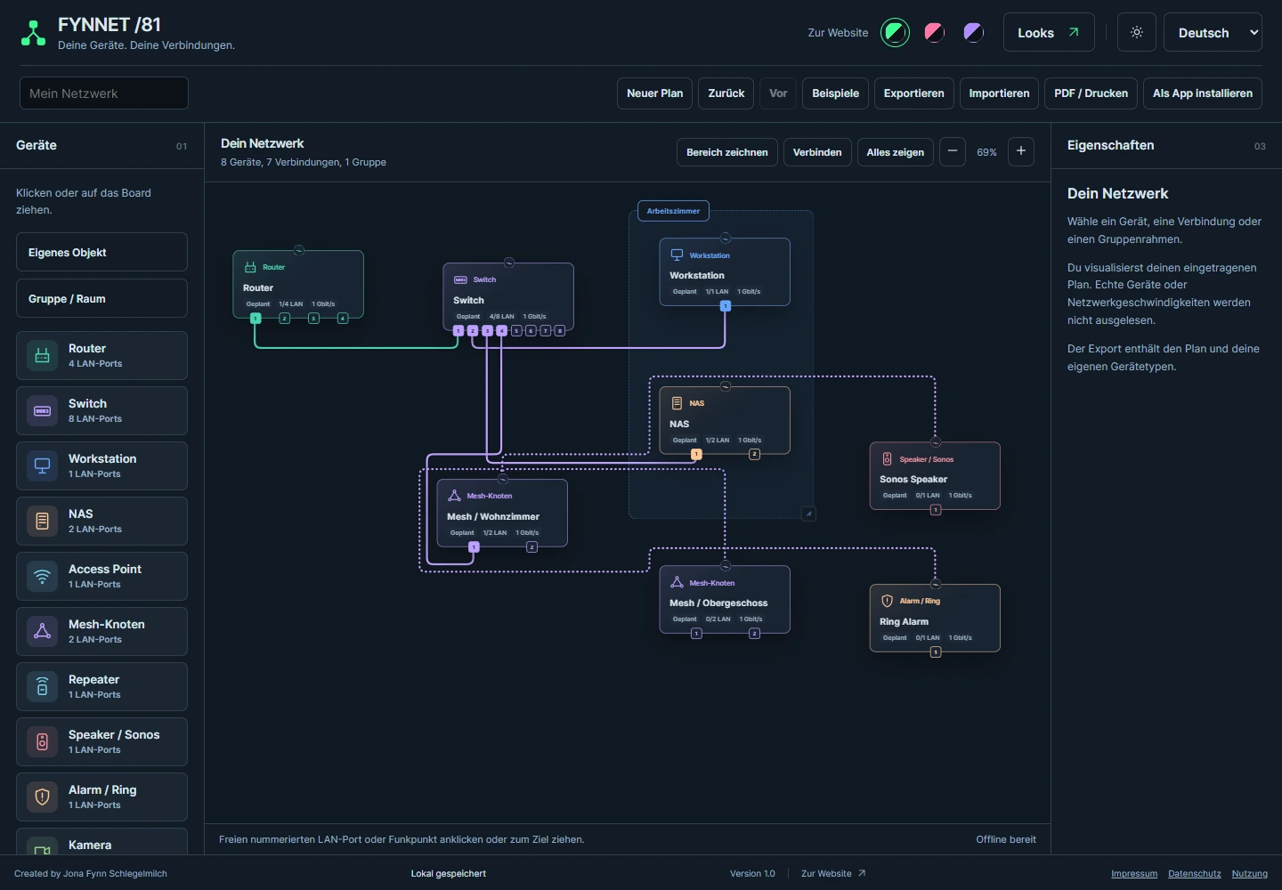Open the Datenschutz link
Image resolution: width=1282 pixels, height=890 pixels.
(x=1195, y=874)
